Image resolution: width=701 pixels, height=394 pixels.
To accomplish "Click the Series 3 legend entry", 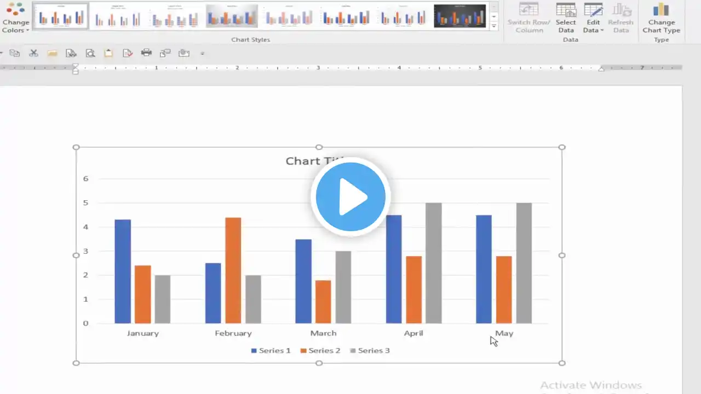I will click(370, 350).
